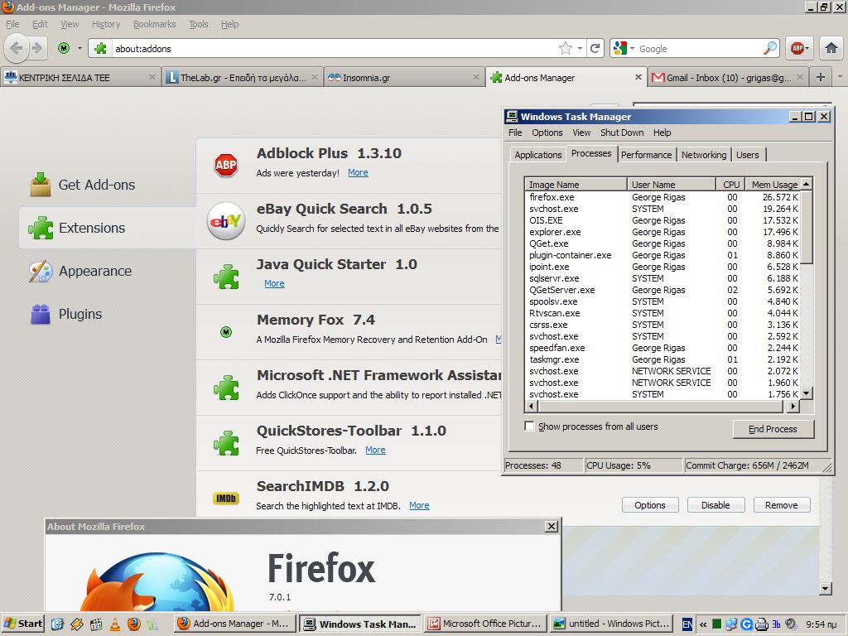Viewport: 848px width, 636px height.
Task: Click the Plugins lego block icon
Action: point(41,314)
